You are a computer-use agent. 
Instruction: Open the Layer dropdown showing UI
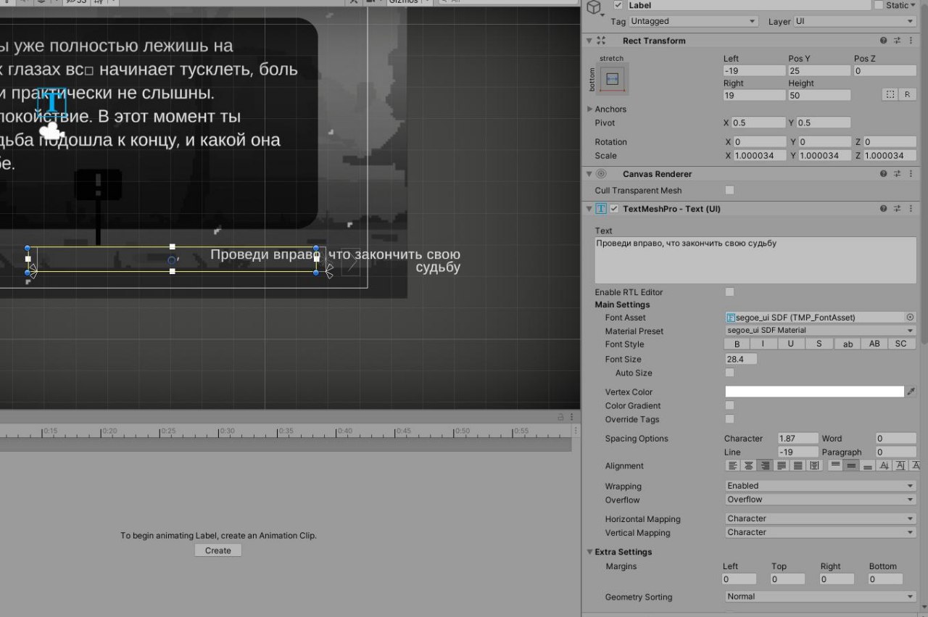(855, 22)
